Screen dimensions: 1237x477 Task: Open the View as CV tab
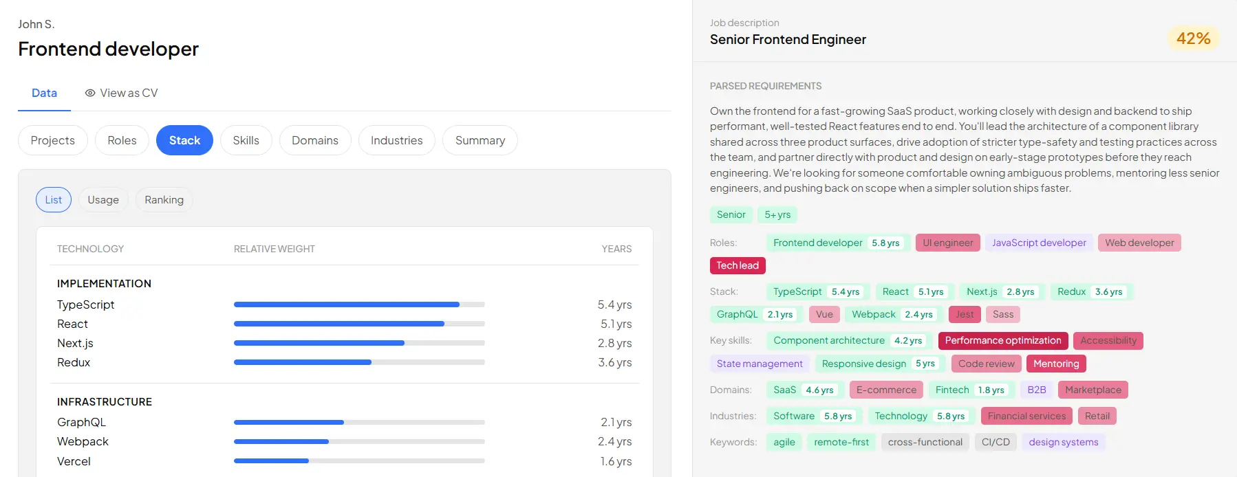121,93
